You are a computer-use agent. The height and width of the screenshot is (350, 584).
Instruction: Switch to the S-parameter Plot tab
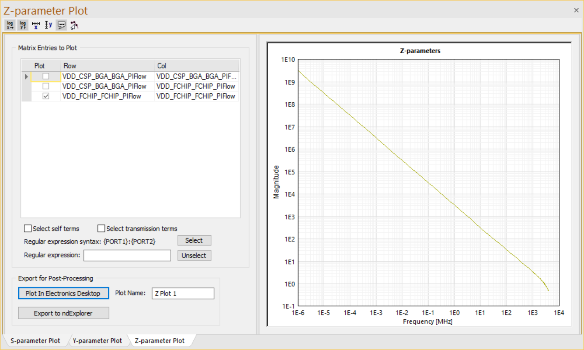point(35,341)
